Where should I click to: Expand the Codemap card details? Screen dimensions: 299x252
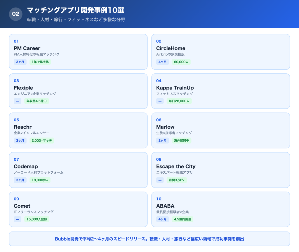coord(78,170)
